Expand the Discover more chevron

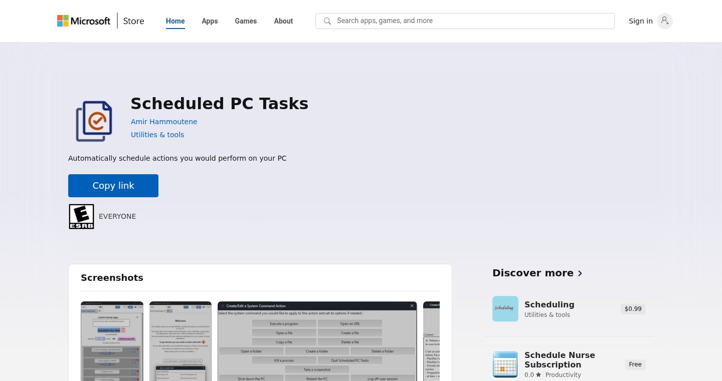pos(580,273)
